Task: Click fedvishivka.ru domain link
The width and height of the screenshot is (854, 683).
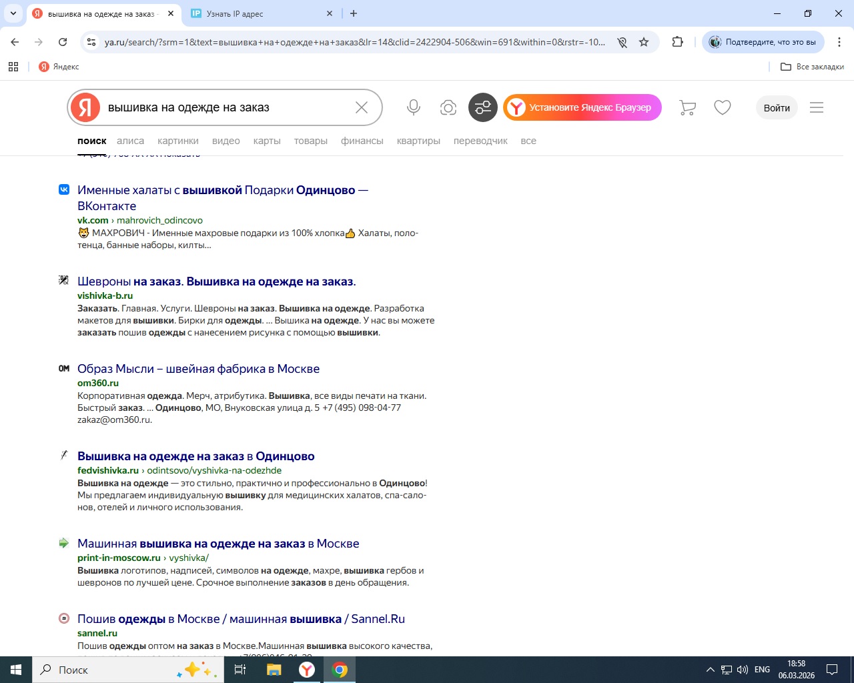Action: click(x=108, y=470)
